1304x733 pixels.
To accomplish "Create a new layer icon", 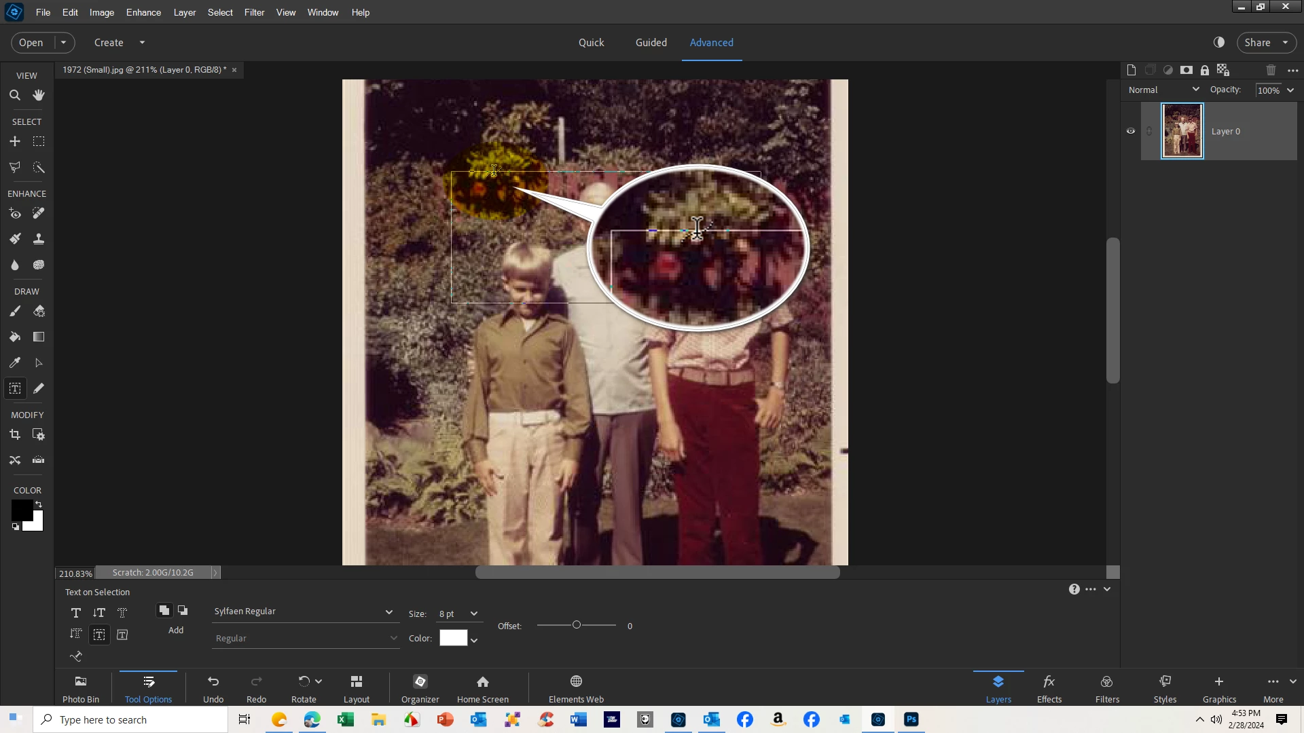I will 1131,70.
